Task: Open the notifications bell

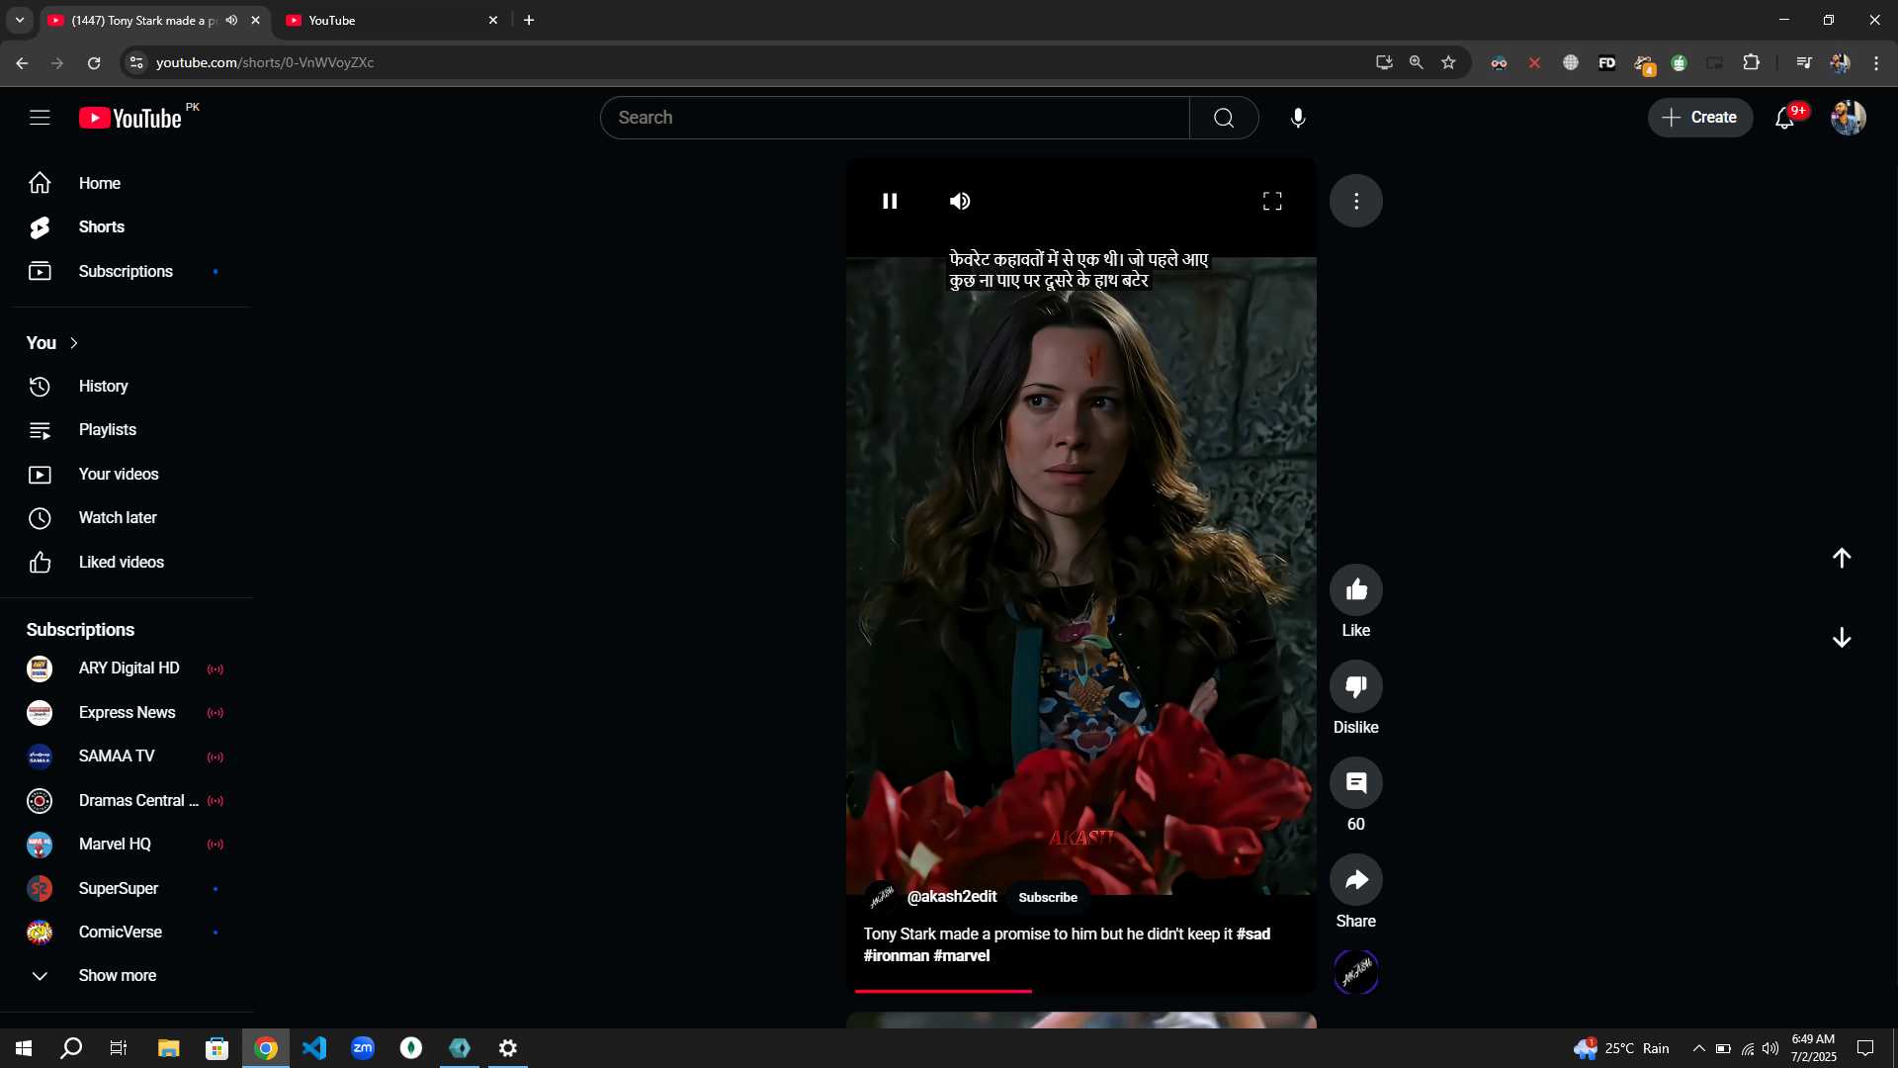Action: click(x=1784, y=118)
